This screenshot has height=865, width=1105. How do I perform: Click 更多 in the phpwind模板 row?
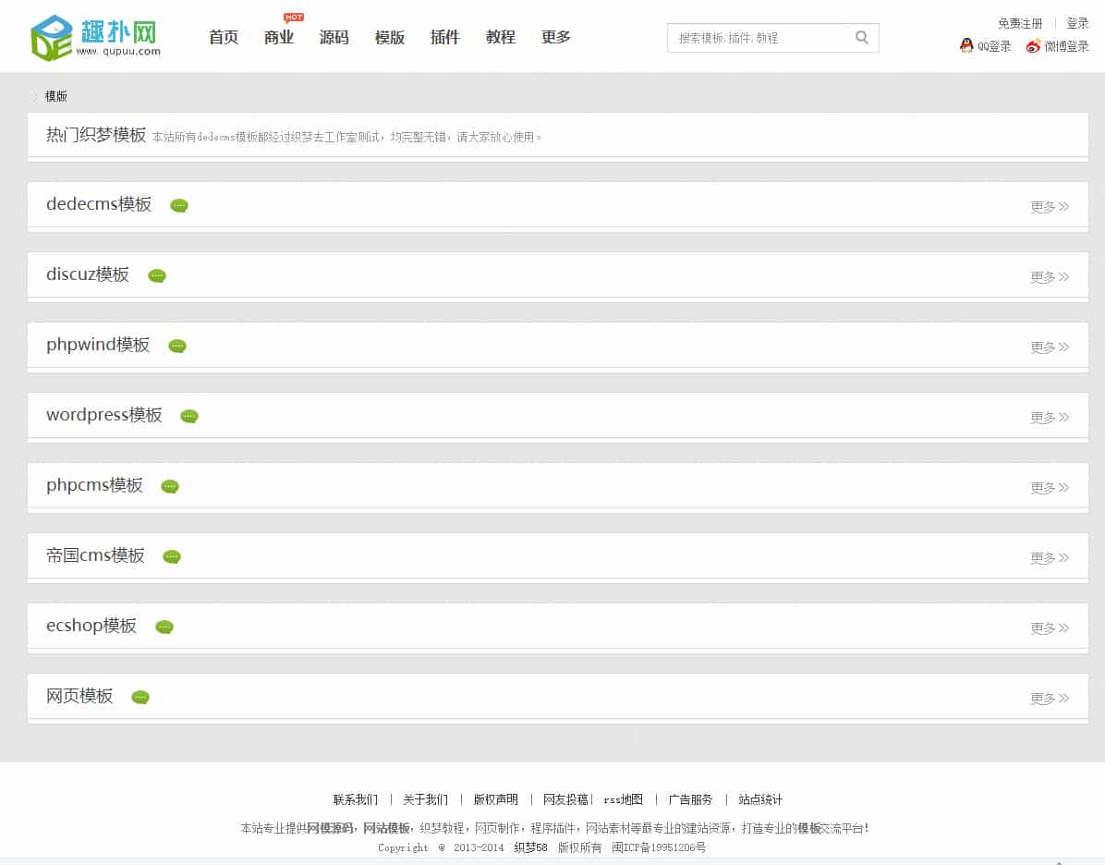tap(1050, 347)
